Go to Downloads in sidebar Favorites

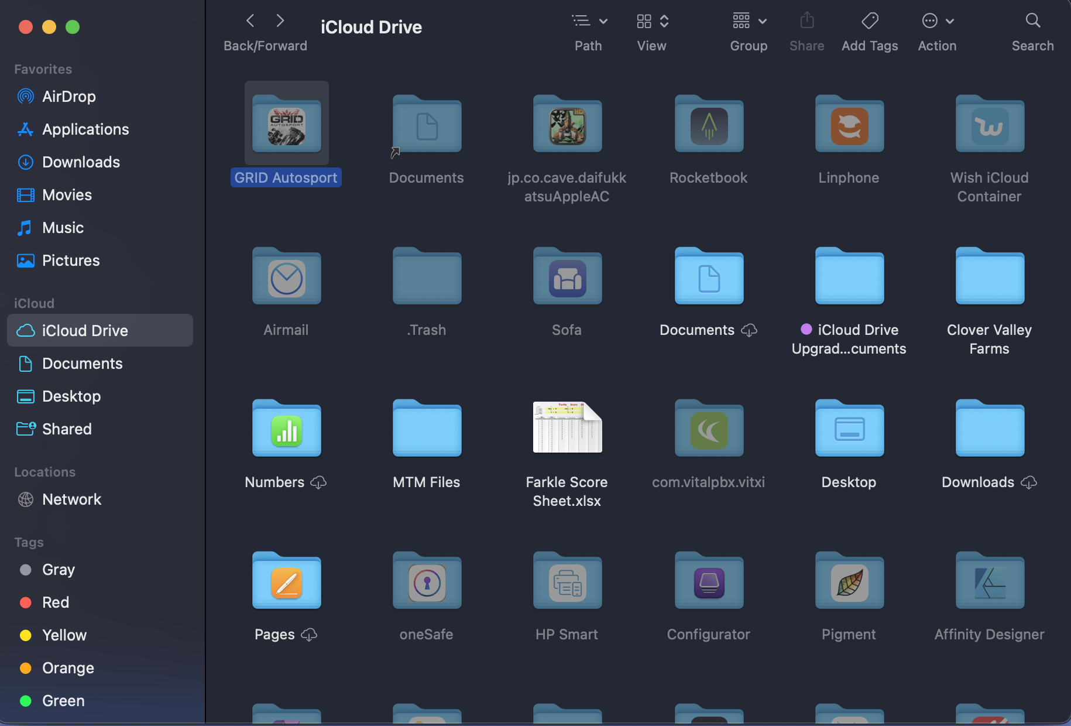pyautogui.click(x=100, y=162)
